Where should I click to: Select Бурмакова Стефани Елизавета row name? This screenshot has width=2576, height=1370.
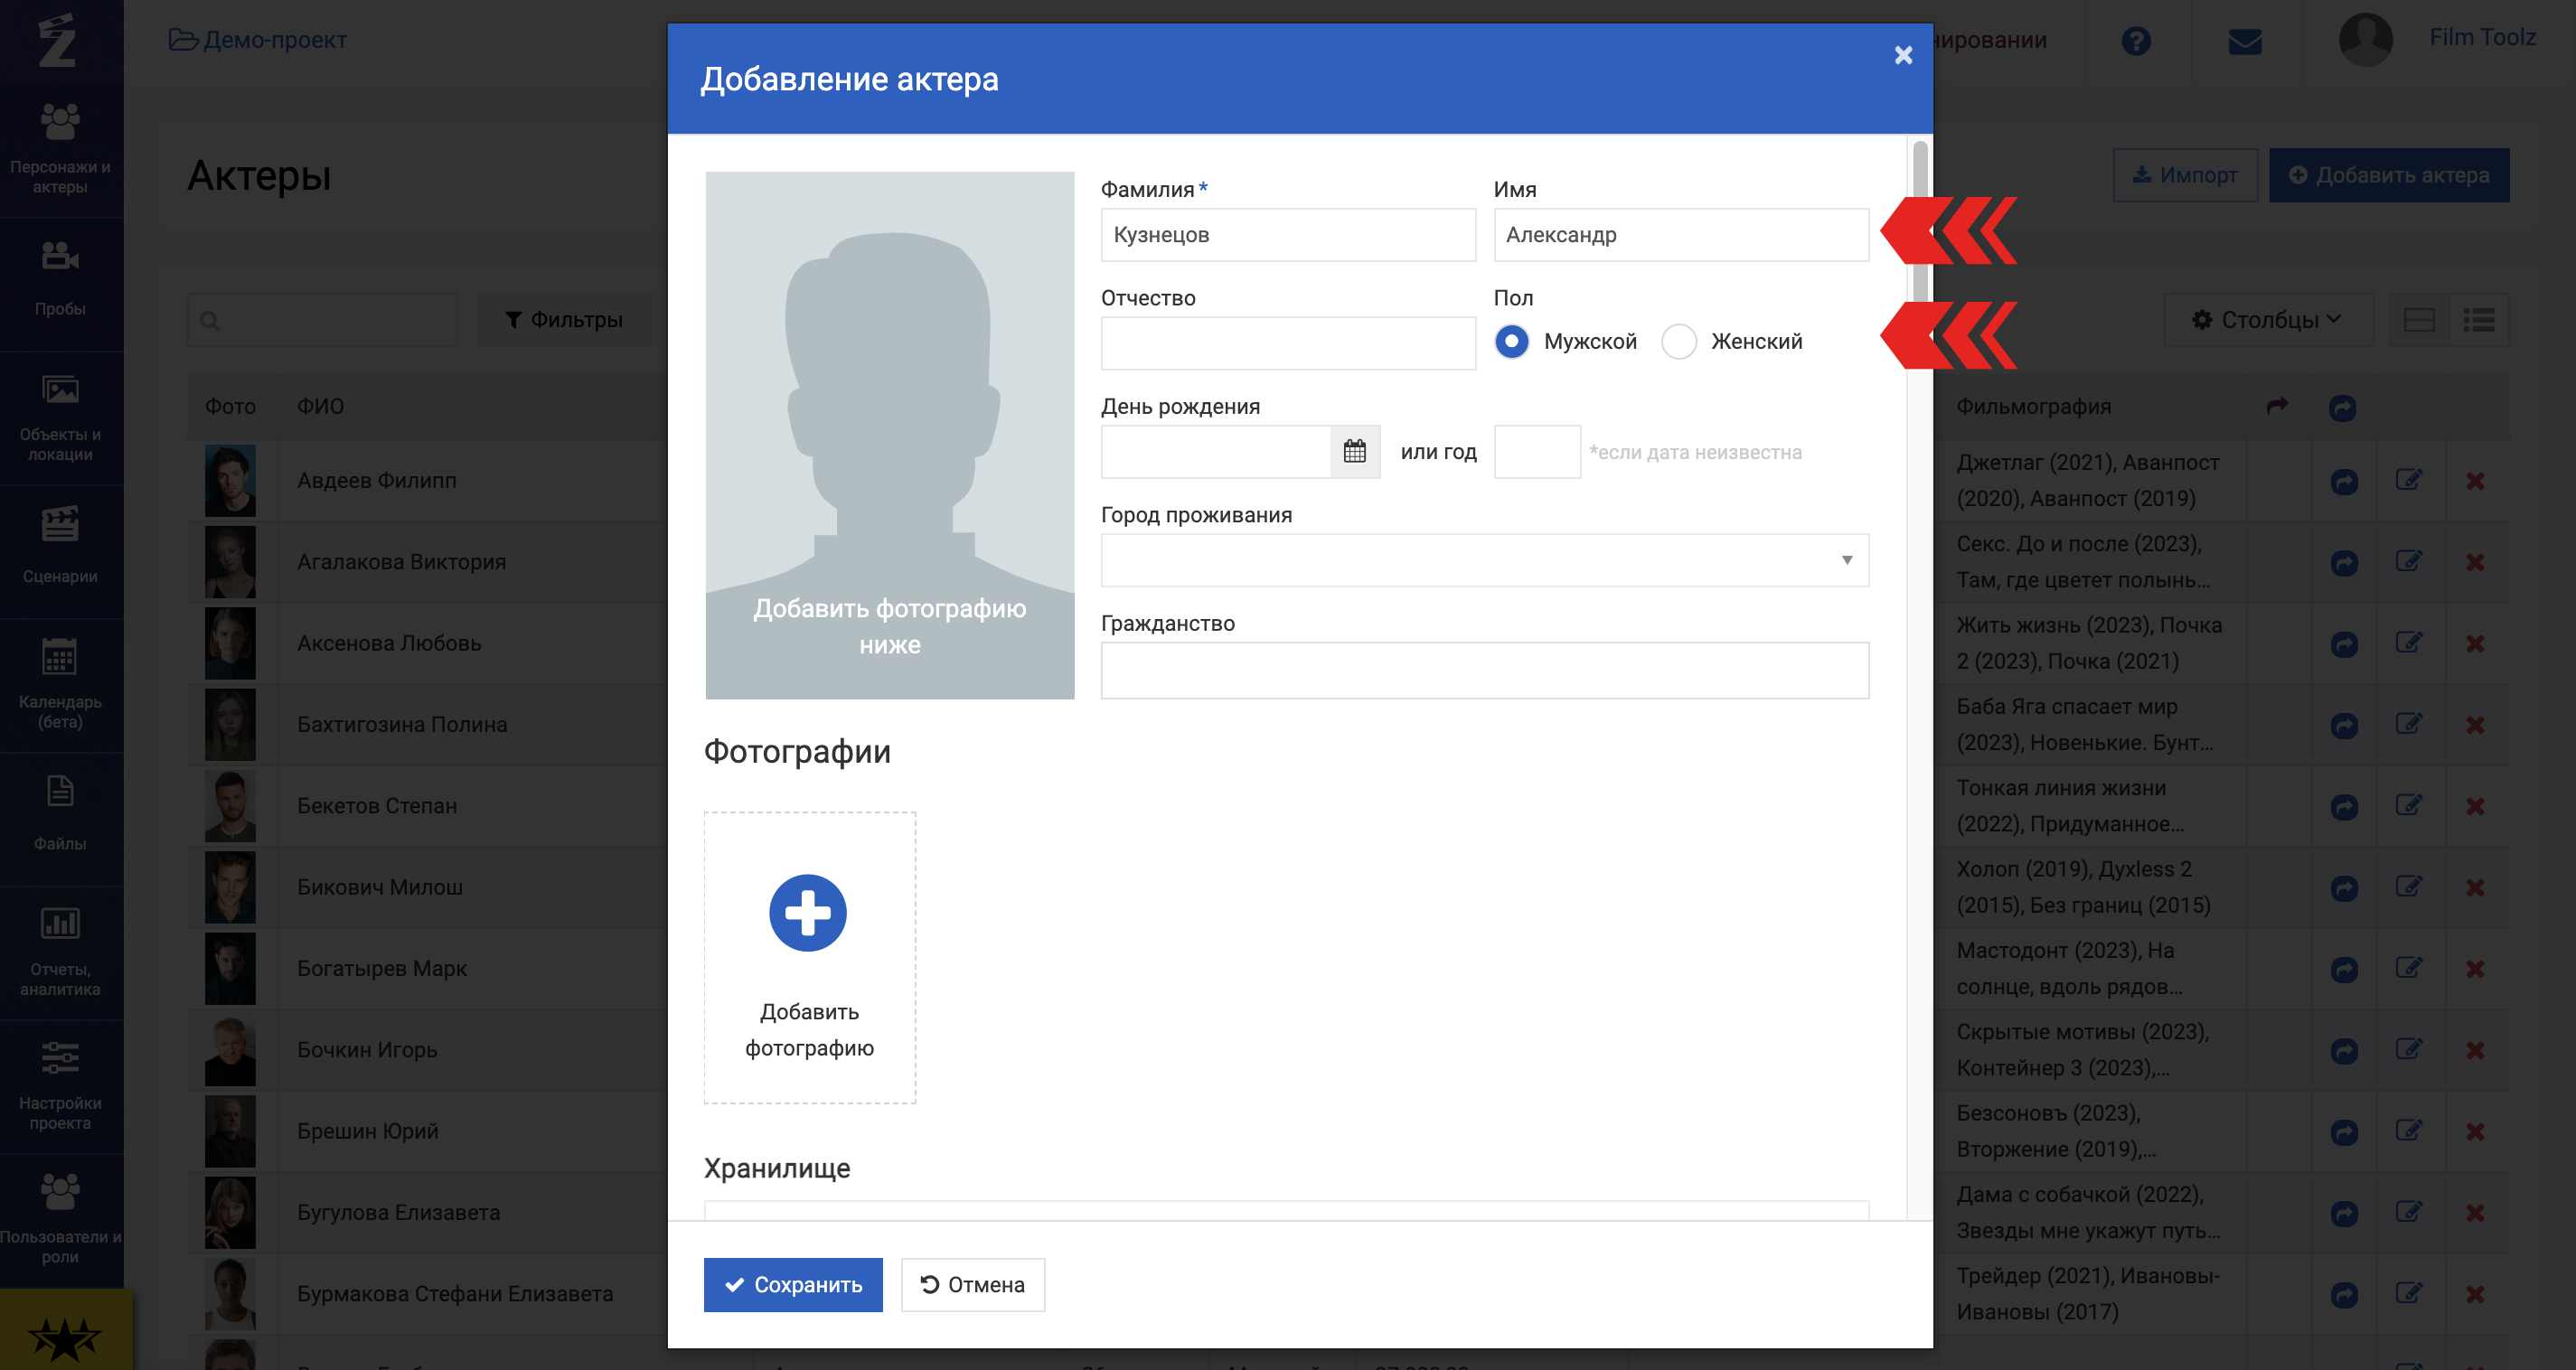(x=455, y=1293)
